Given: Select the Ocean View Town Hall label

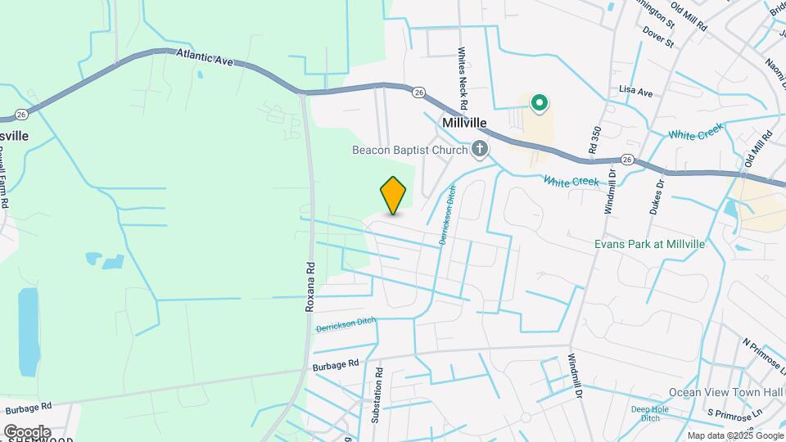Looking at the screenshot, I should tap(726, 392).
